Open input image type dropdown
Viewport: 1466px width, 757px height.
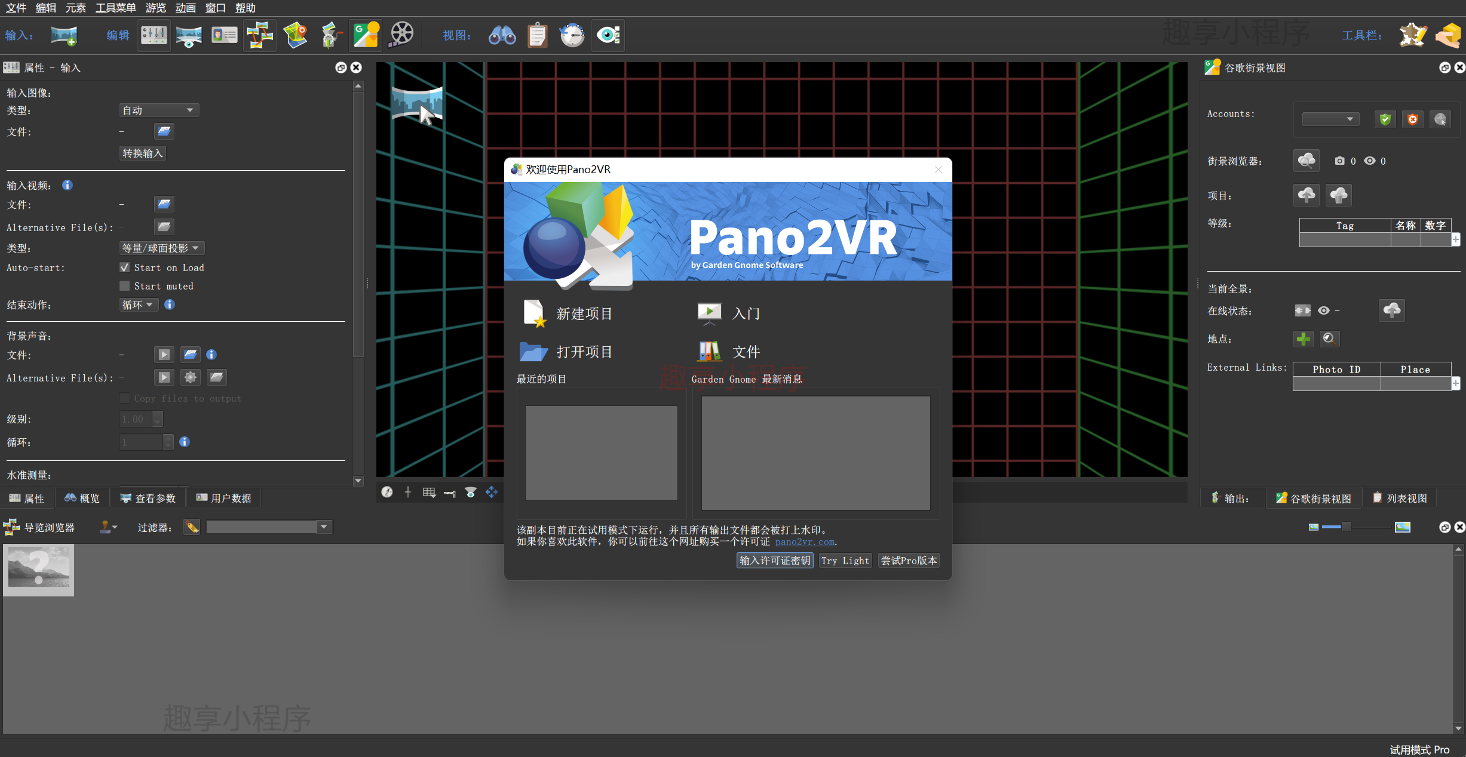159,110
